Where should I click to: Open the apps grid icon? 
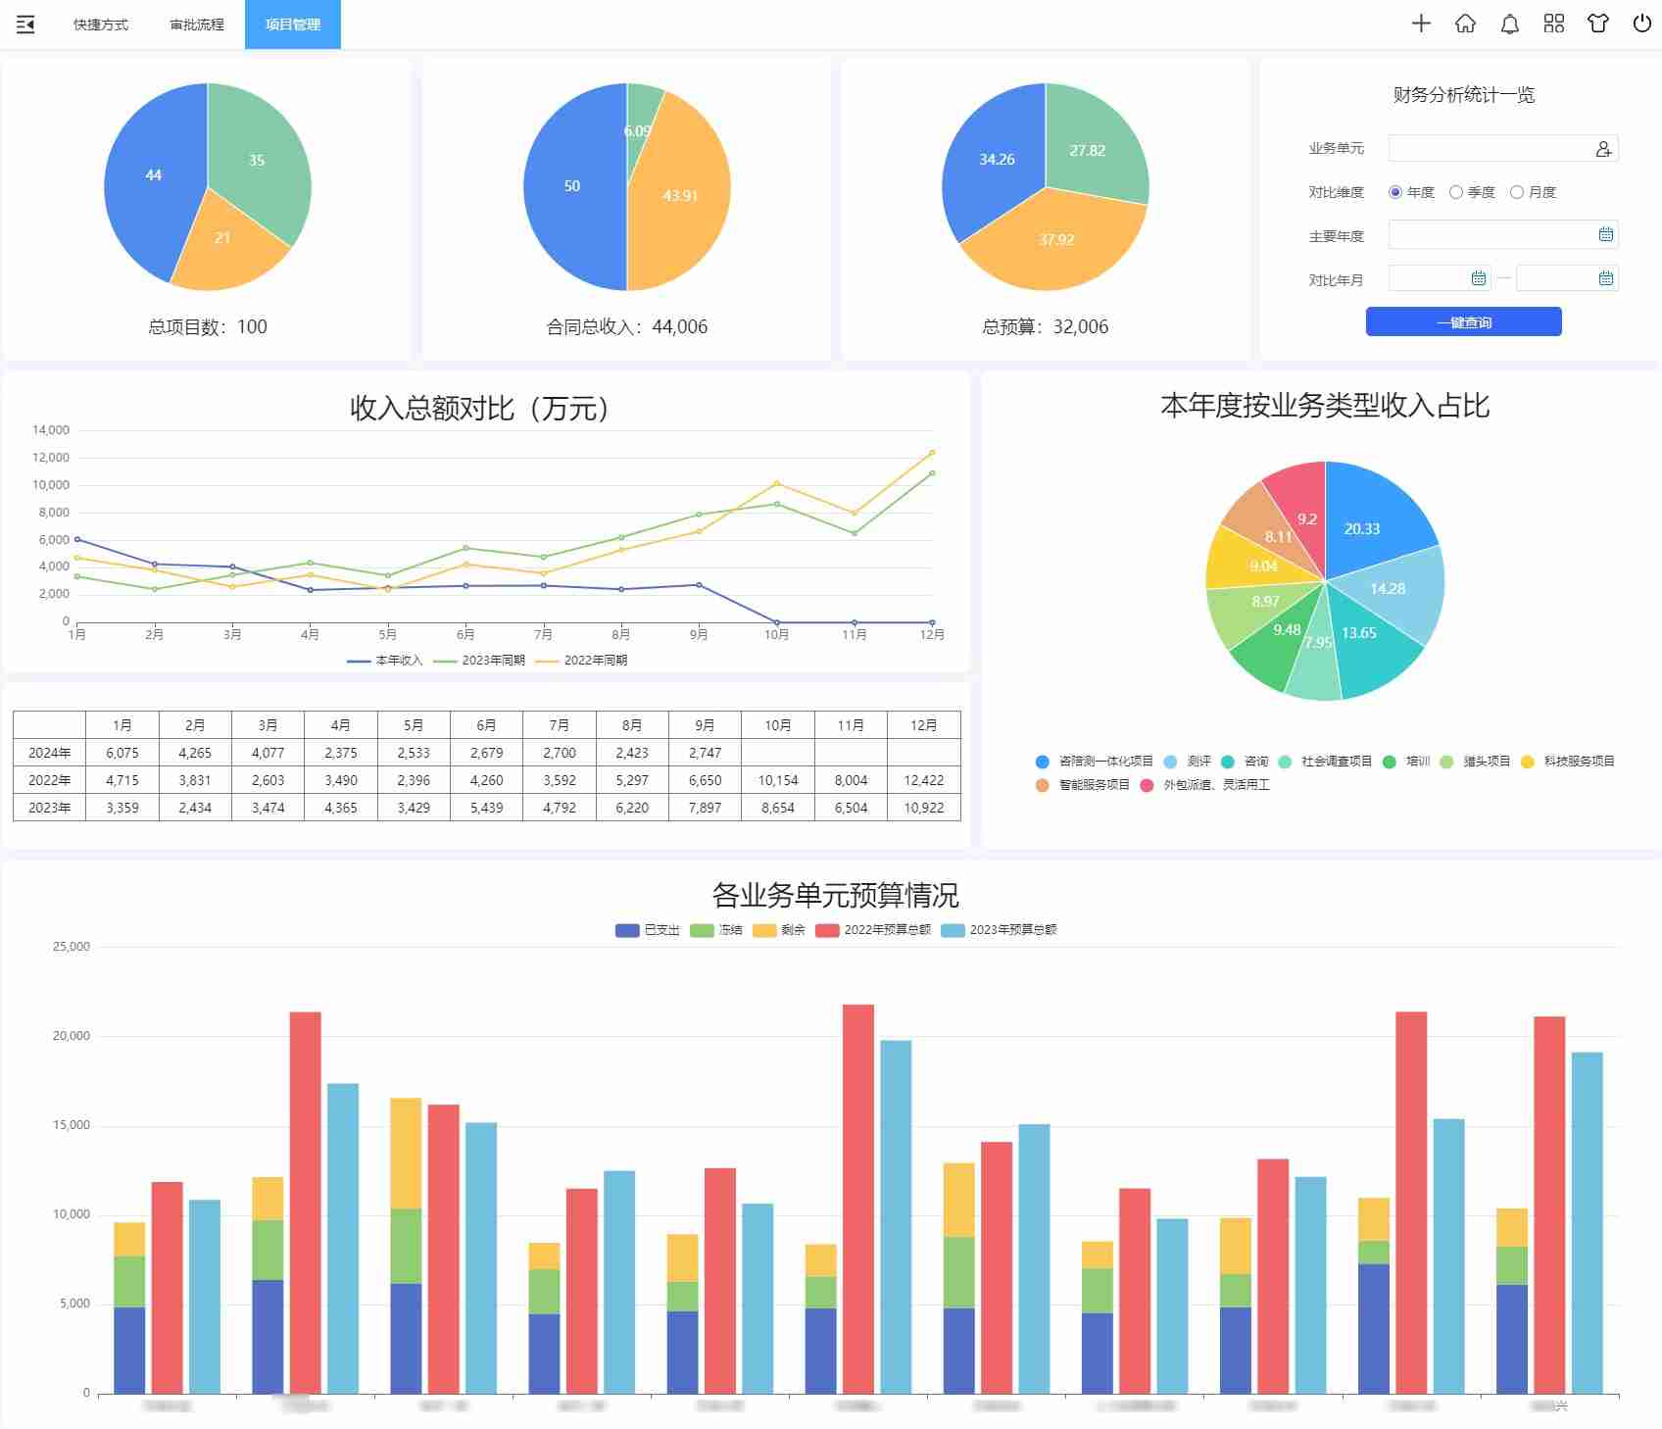(x=1554, y=24)
